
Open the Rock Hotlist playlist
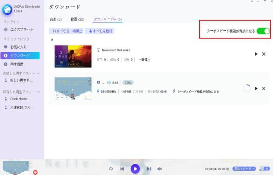(19, 99)
